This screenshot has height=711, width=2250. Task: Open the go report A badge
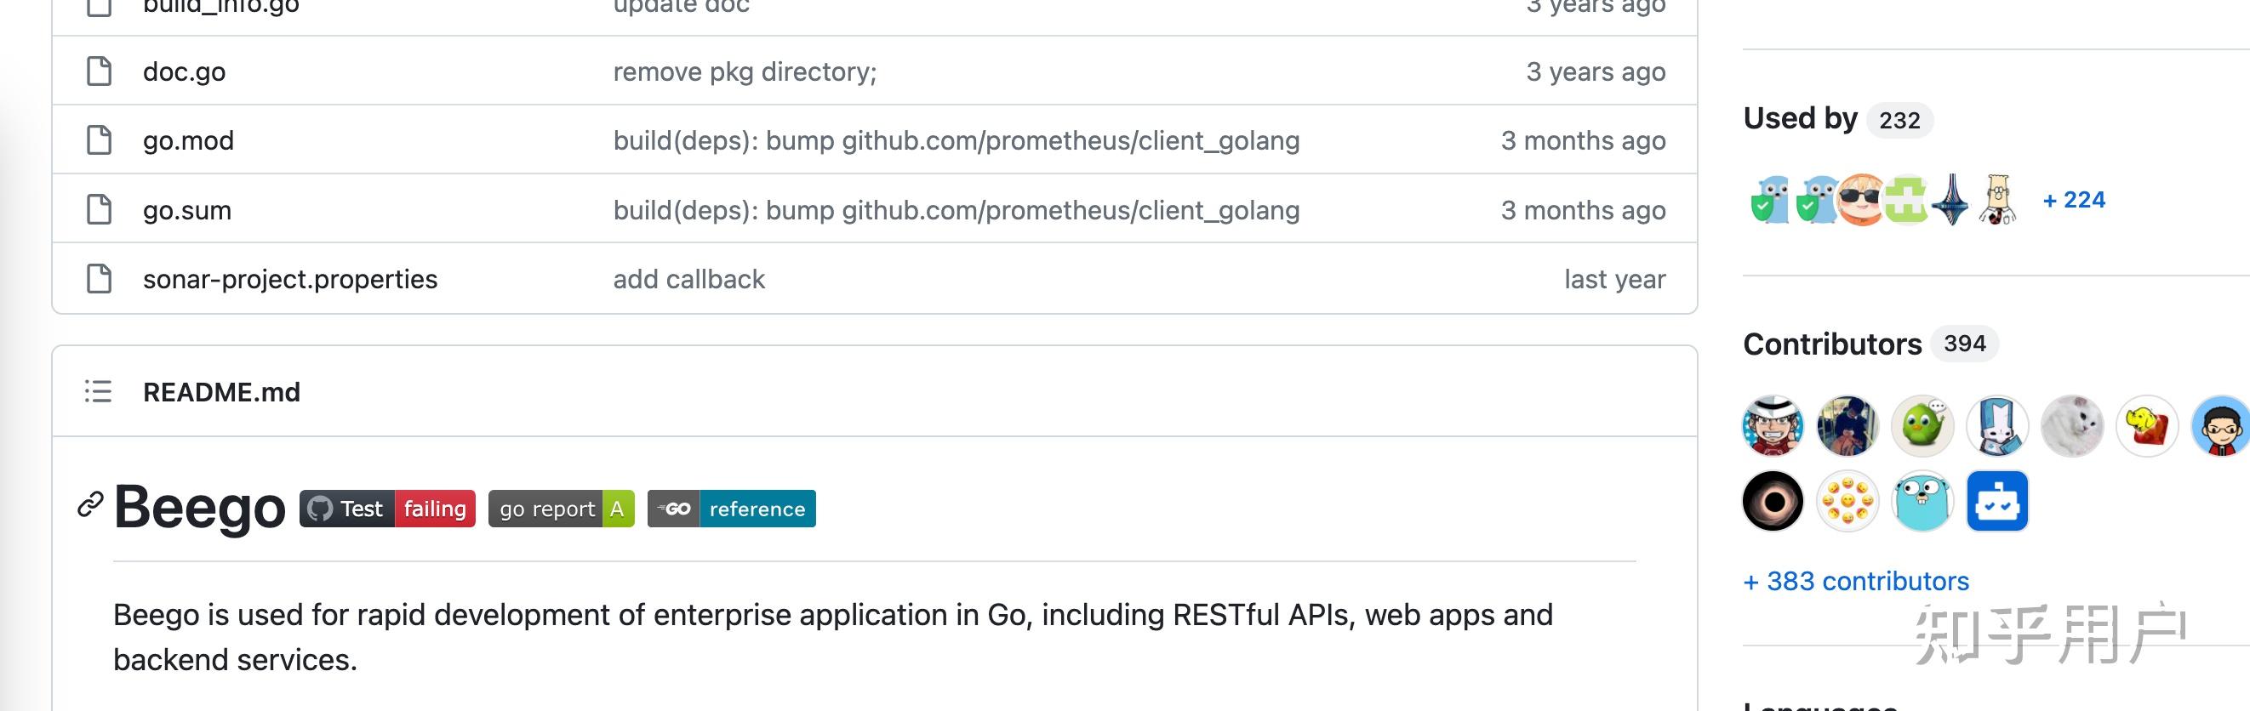coord(561,509)
